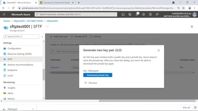Open the Chrome profile icon

[x=190, y=8]
